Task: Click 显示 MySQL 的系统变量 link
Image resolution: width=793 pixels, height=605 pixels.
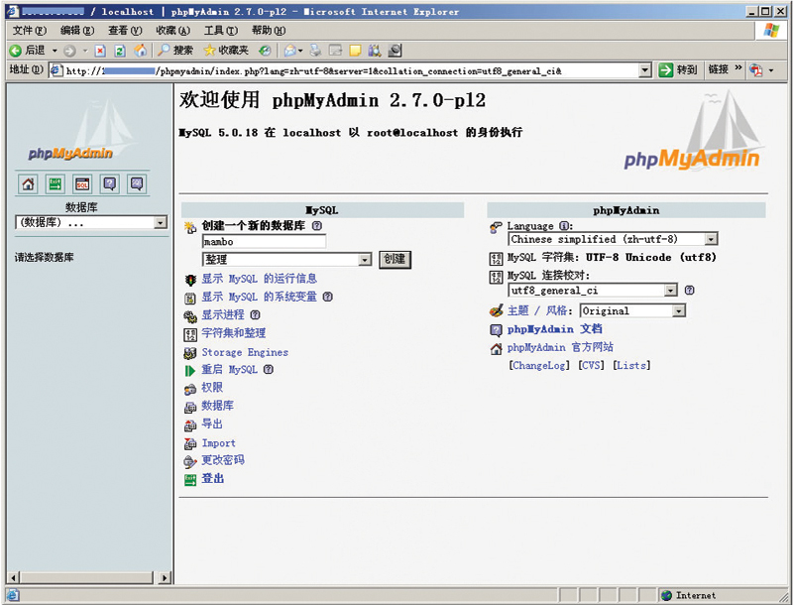Action: [259, 297]
